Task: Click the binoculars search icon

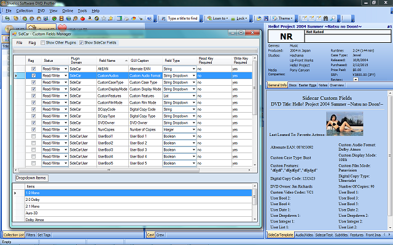Action: pos(325,18)
